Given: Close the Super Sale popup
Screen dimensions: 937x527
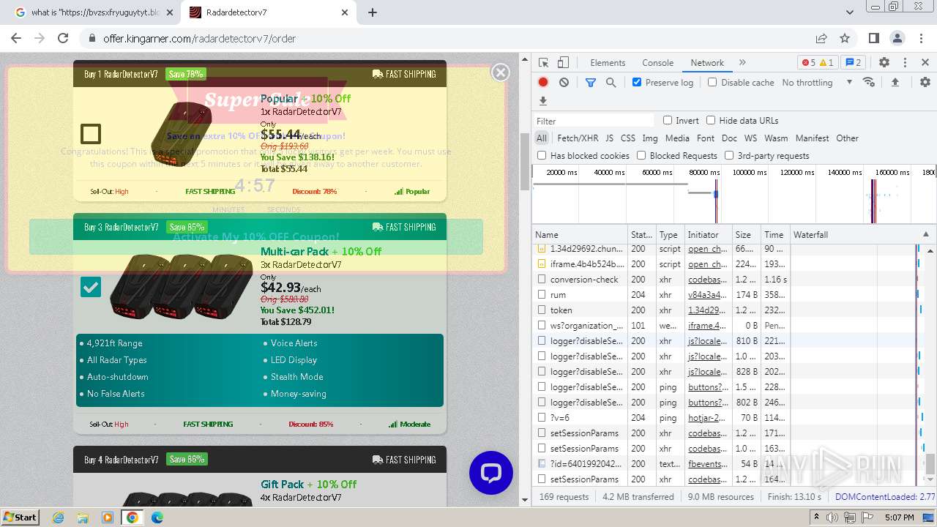Looking at the screenshot, I should click(501, 72).
